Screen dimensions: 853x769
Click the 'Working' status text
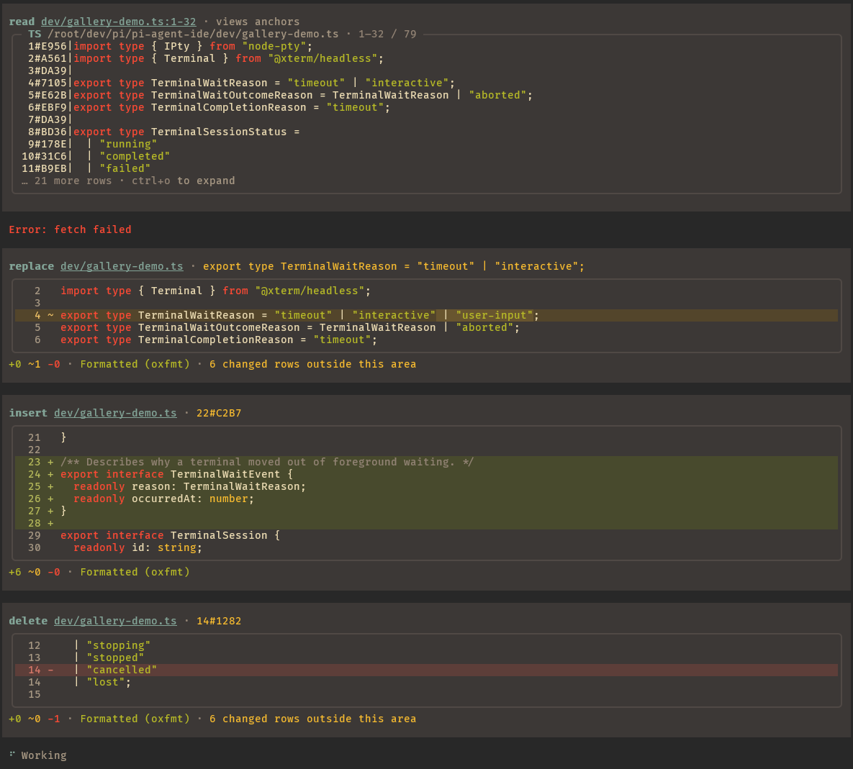coord(44,755)
